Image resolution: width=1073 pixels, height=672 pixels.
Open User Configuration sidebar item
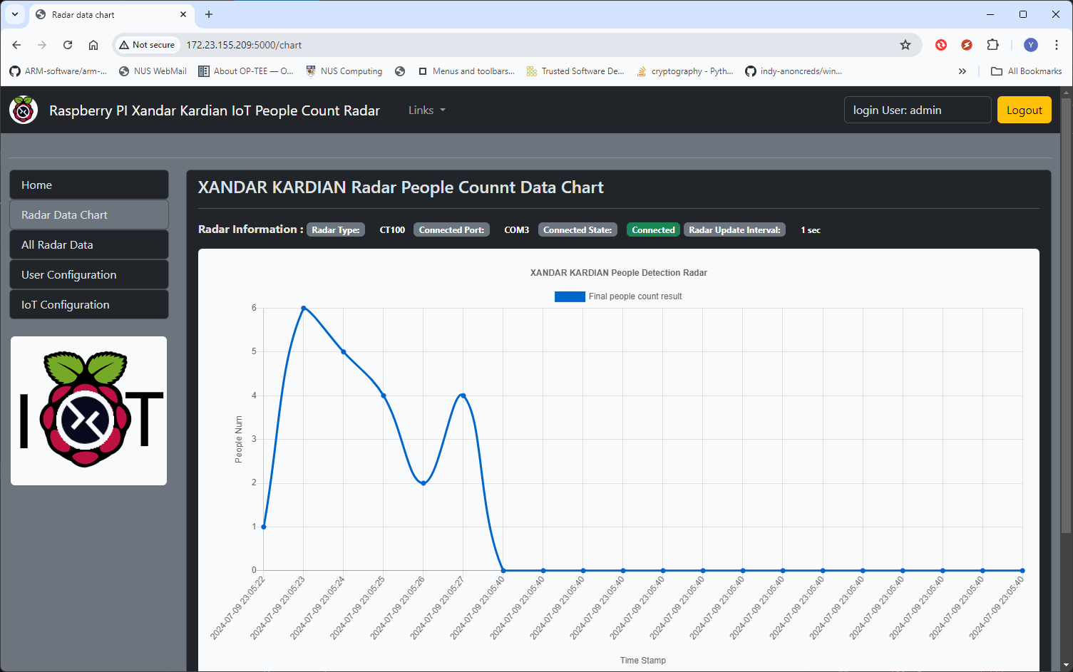(89, 274)
